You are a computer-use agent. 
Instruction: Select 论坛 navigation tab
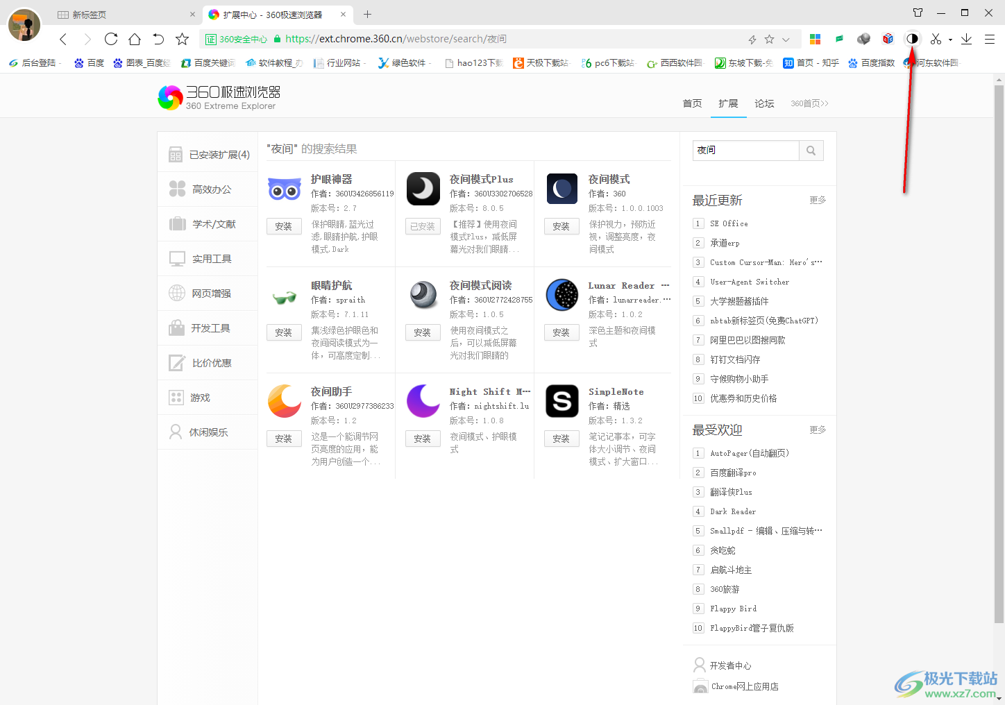(764, 103)
